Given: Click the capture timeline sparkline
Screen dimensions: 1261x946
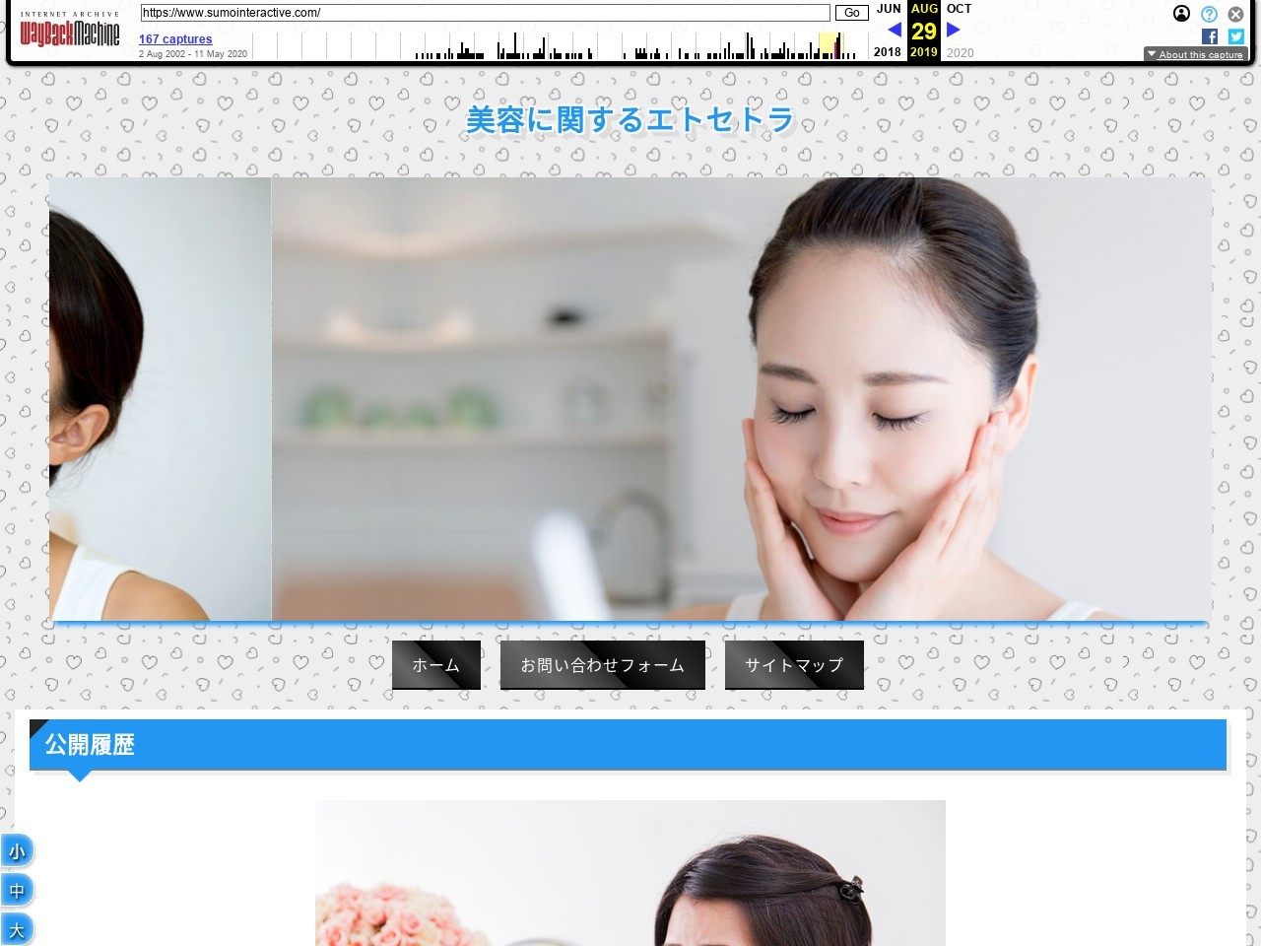Looking at the screenshot, I should pyautogui.click(x=630, y=43).
